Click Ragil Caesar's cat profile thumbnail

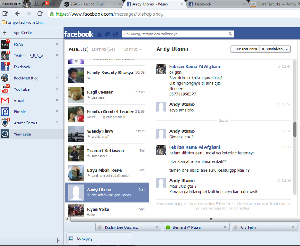(x=76, y=95)
